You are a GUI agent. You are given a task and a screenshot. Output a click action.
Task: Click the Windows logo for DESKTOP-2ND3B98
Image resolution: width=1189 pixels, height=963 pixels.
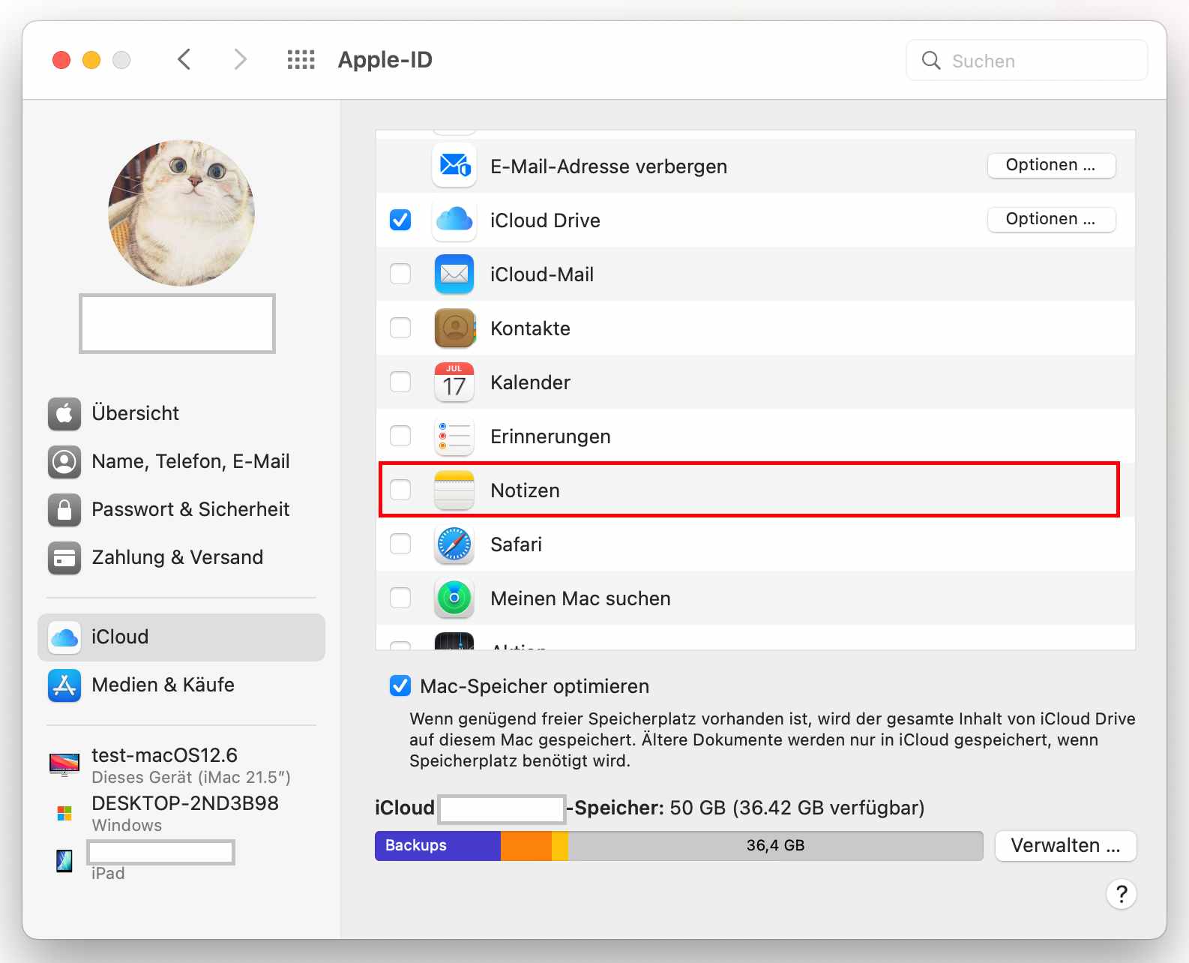coord(64,813)
